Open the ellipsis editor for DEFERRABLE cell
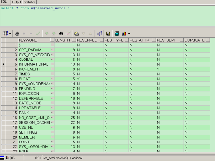 pyautogui.click(x=52, y=98)
